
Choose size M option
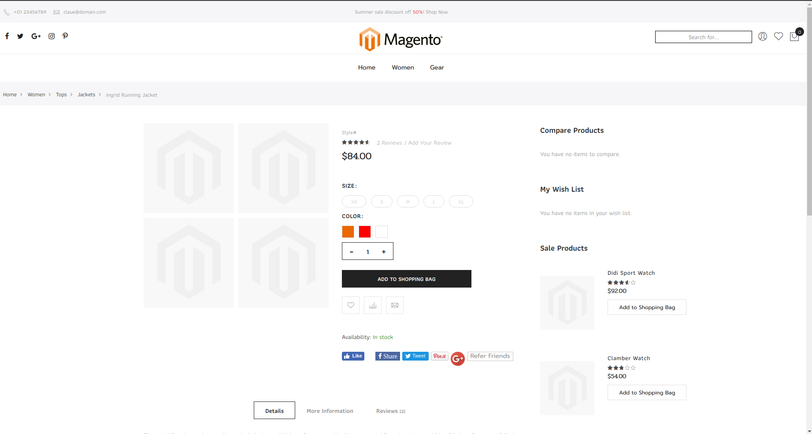point(408,202)
